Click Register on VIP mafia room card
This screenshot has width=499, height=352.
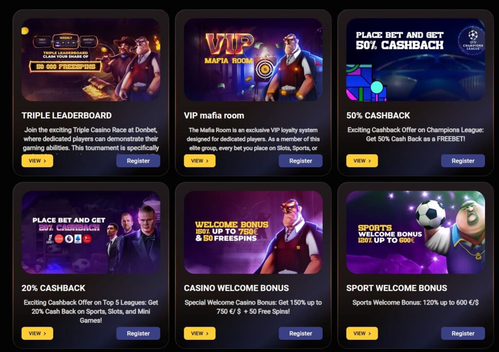[300, 161]
